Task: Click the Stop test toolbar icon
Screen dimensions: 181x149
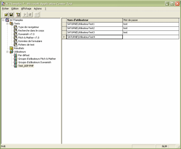Action: pyautogui.click(x=30, y=15)
